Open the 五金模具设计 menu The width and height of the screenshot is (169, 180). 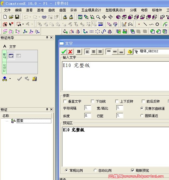point(91,10)
